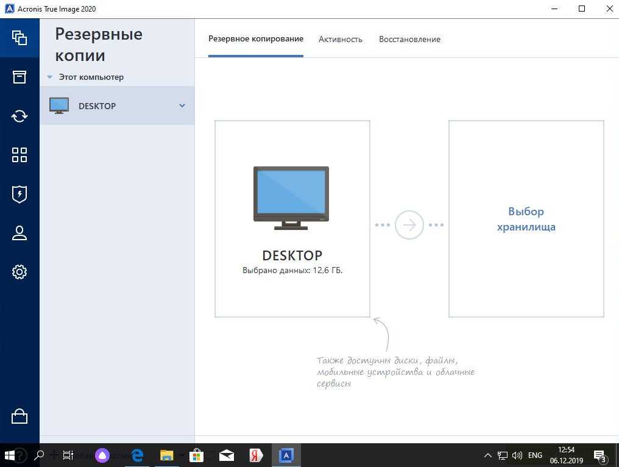The image size is (619, 467).
Task: Open the Acronis store bag icon
Action: (19, 416)
